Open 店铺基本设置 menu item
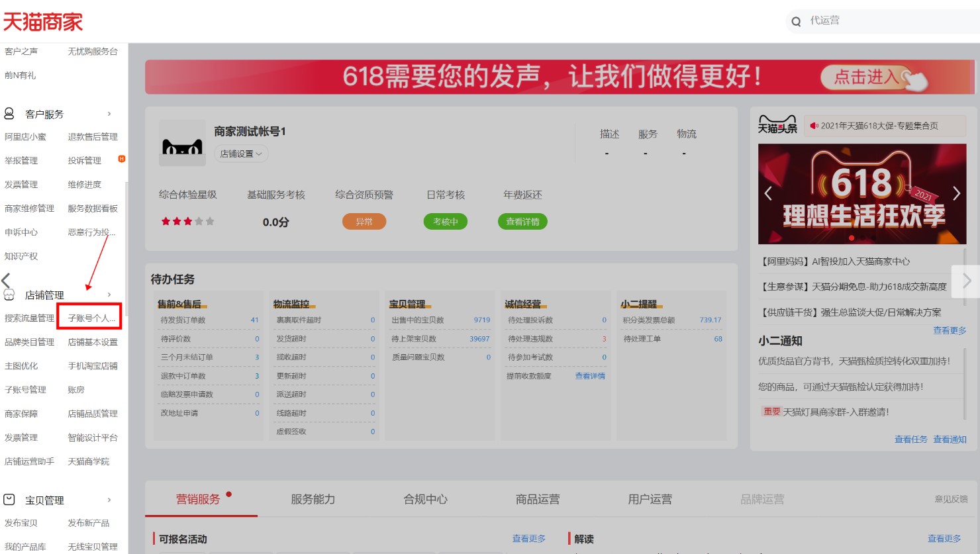Screen dimensions: 980x554 (93, 342)
